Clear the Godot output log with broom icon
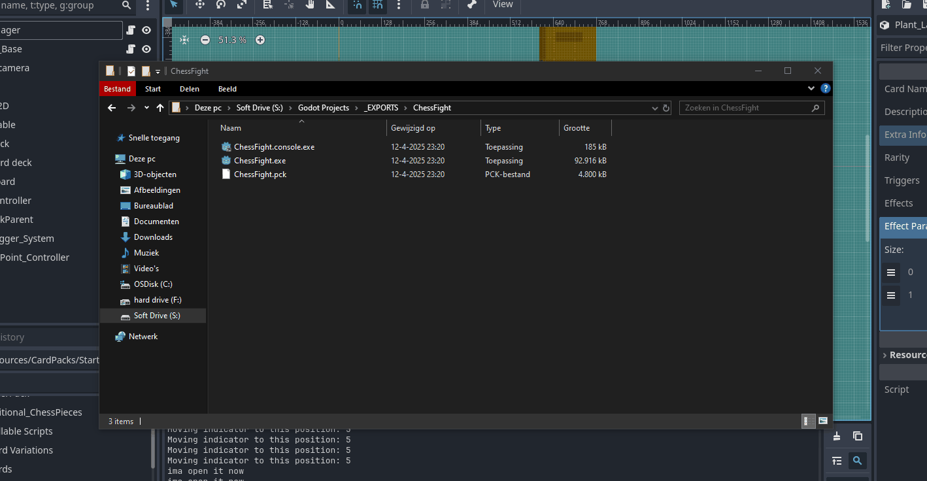Image resolution: width=927 pixels, height=481 pixels. pos(837,436)
